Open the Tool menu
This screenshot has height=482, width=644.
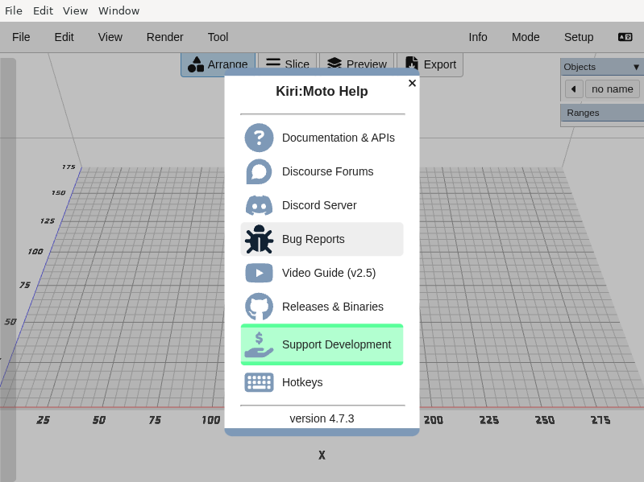point(218,37)
